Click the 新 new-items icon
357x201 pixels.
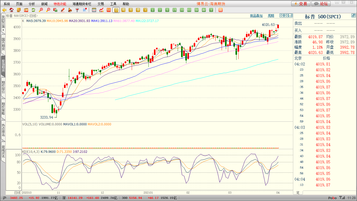pos(84,10)
